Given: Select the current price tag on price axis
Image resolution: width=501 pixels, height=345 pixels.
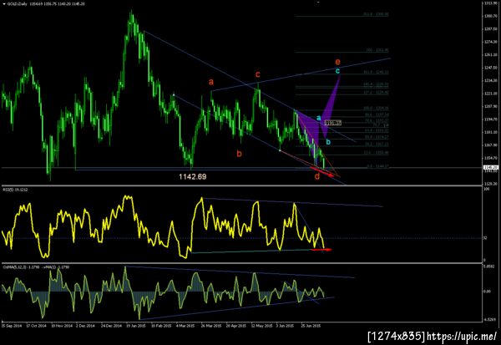Looking at the screenshot, I should pyautogui.click(x=491, y=168).
